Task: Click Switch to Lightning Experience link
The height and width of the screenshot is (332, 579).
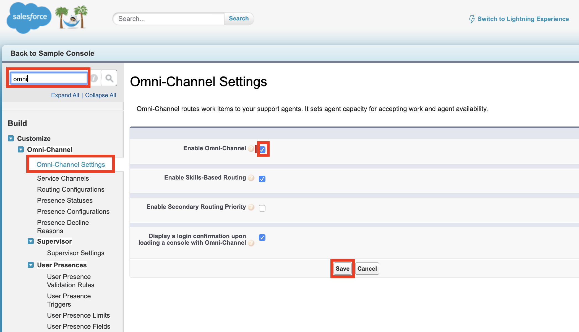Action: point(523,19)
